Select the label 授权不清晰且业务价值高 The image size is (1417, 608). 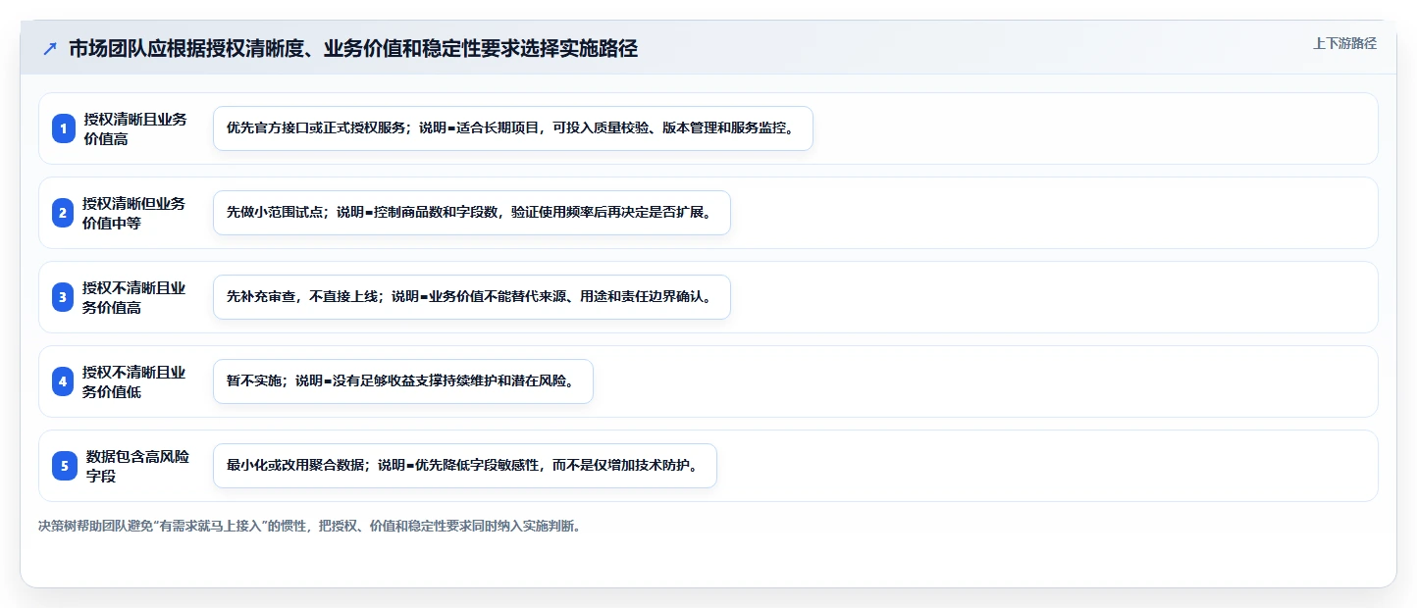click(134, 297)
